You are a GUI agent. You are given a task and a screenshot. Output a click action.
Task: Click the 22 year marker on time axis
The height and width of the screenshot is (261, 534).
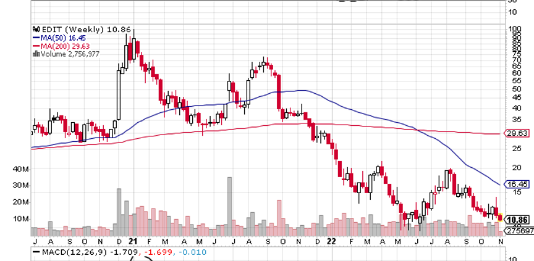pos(331,241)
